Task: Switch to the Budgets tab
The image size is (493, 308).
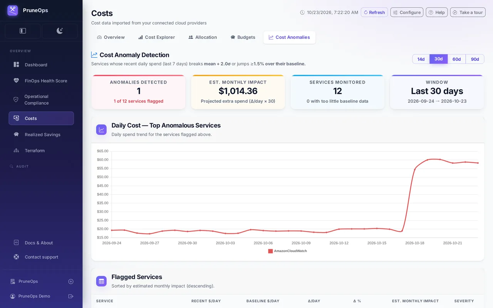Action: [243, 37]
